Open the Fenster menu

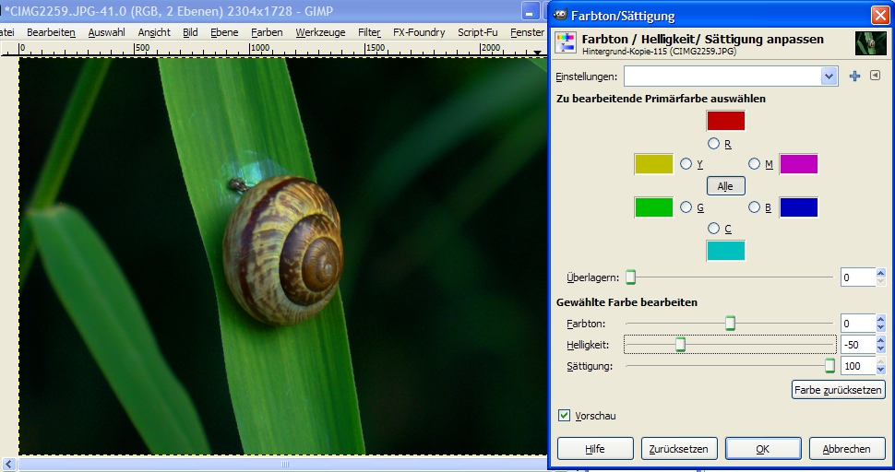click(x=527, y=32)
